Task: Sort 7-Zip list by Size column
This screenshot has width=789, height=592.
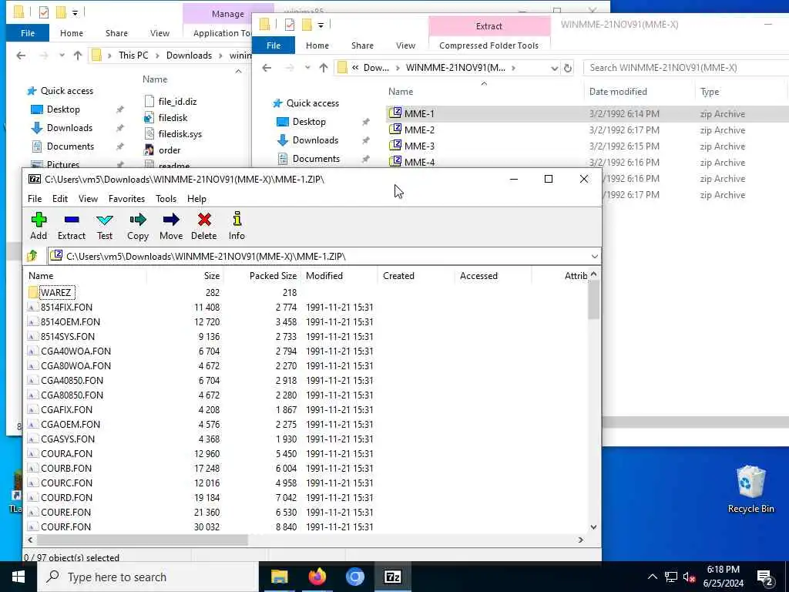Action: [186, 276]
